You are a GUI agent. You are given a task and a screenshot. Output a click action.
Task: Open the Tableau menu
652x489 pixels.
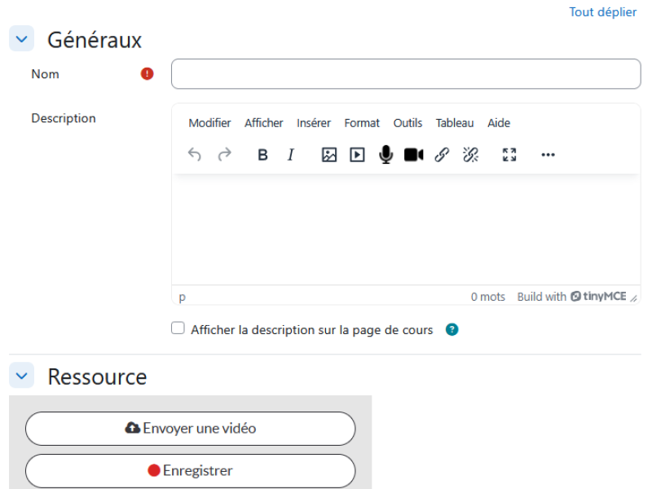(455, 123)
